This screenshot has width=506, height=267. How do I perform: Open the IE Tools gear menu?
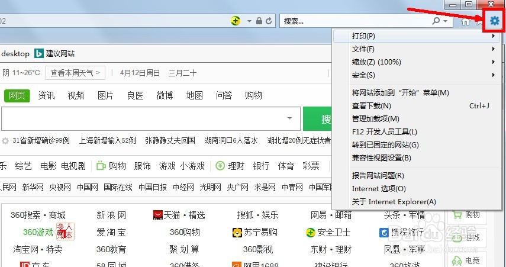pyautogui.click(x=494, y=21)
